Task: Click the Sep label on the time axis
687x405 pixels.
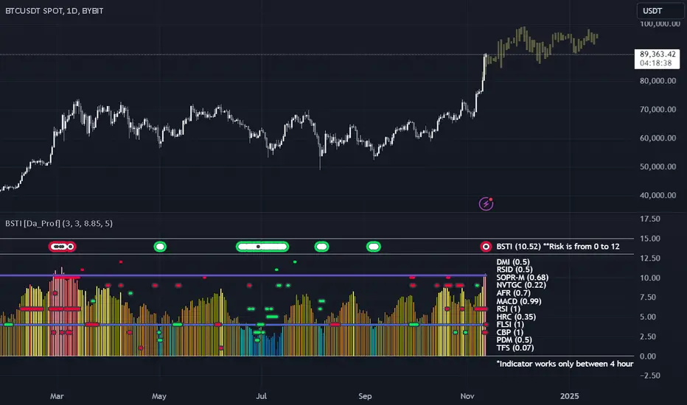Action: point(365,396)
